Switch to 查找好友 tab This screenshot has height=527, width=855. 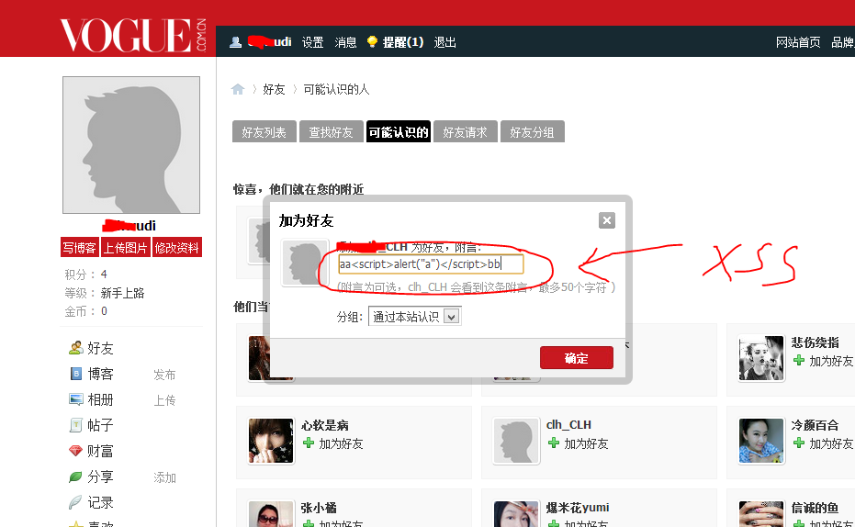331,132
